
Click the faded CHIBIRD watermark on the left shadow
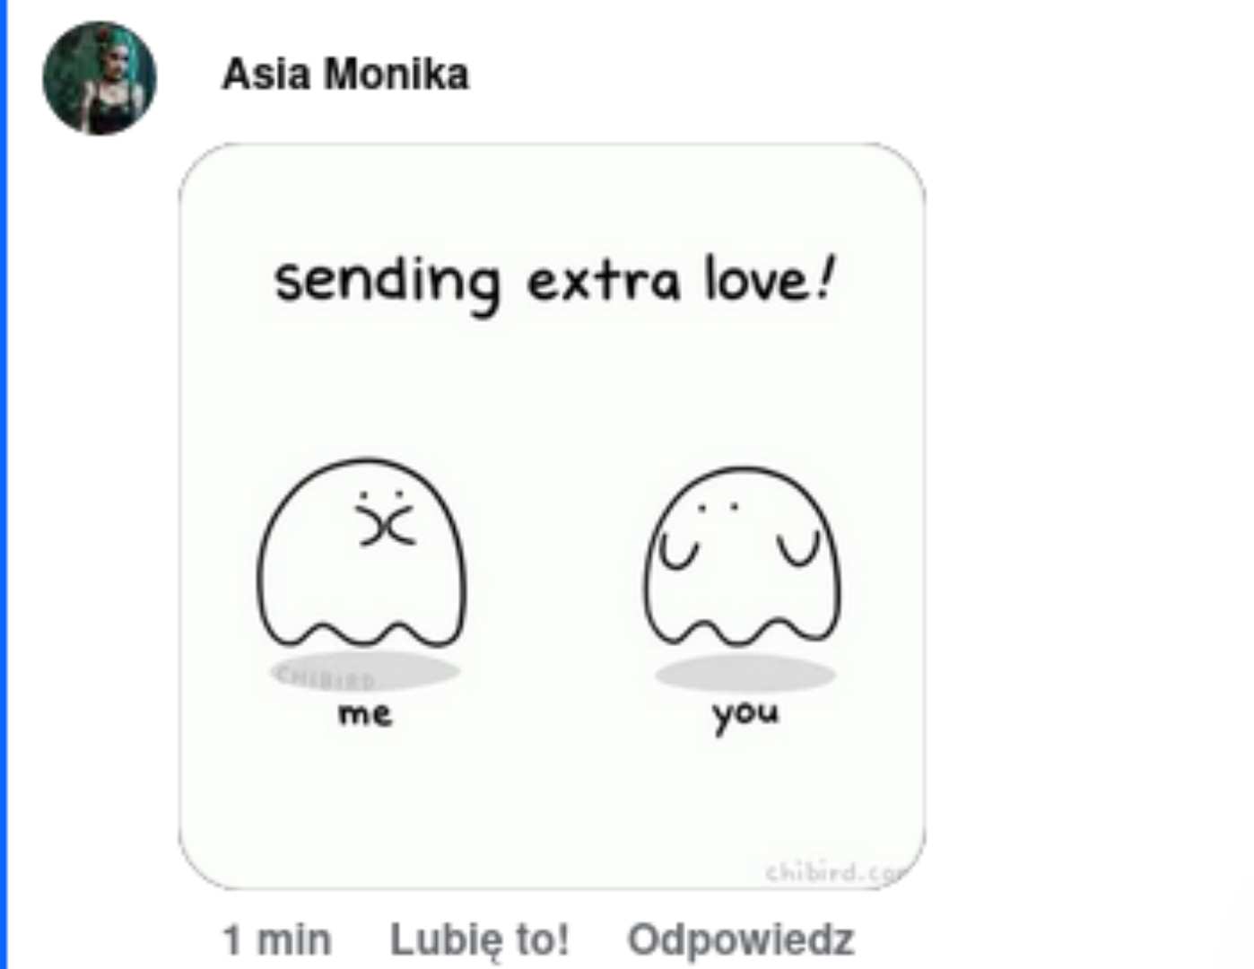326,677
